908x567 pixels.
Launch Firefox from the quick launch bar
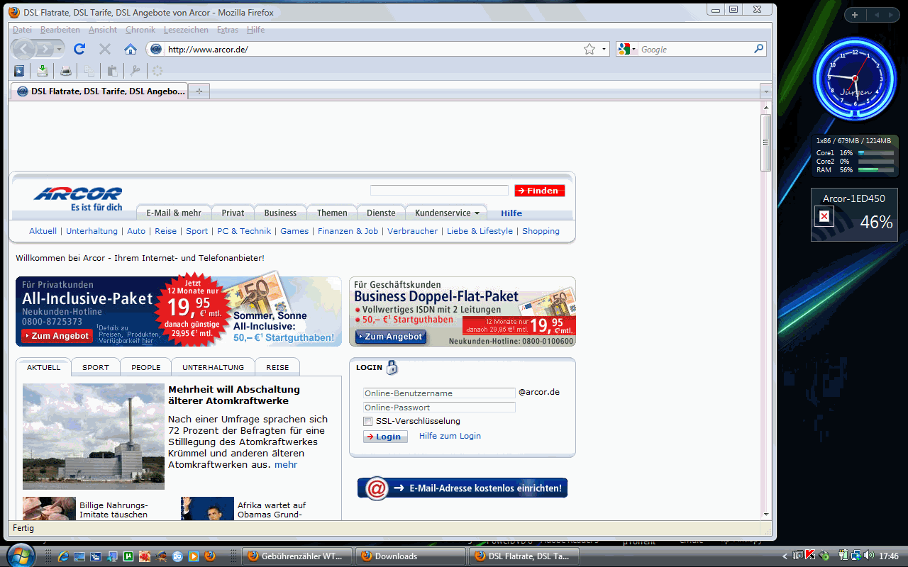point(209,556)
